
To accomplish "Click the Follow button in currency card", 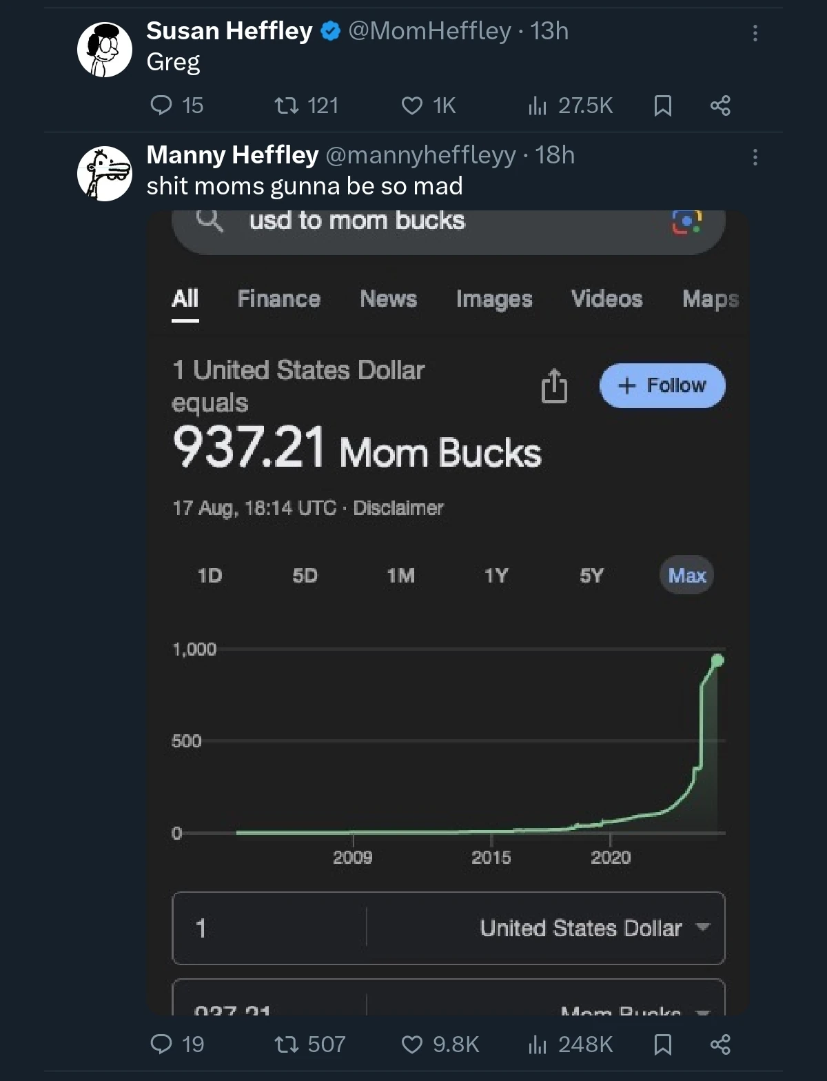I will pyautogui.click(x=662, y=385).
